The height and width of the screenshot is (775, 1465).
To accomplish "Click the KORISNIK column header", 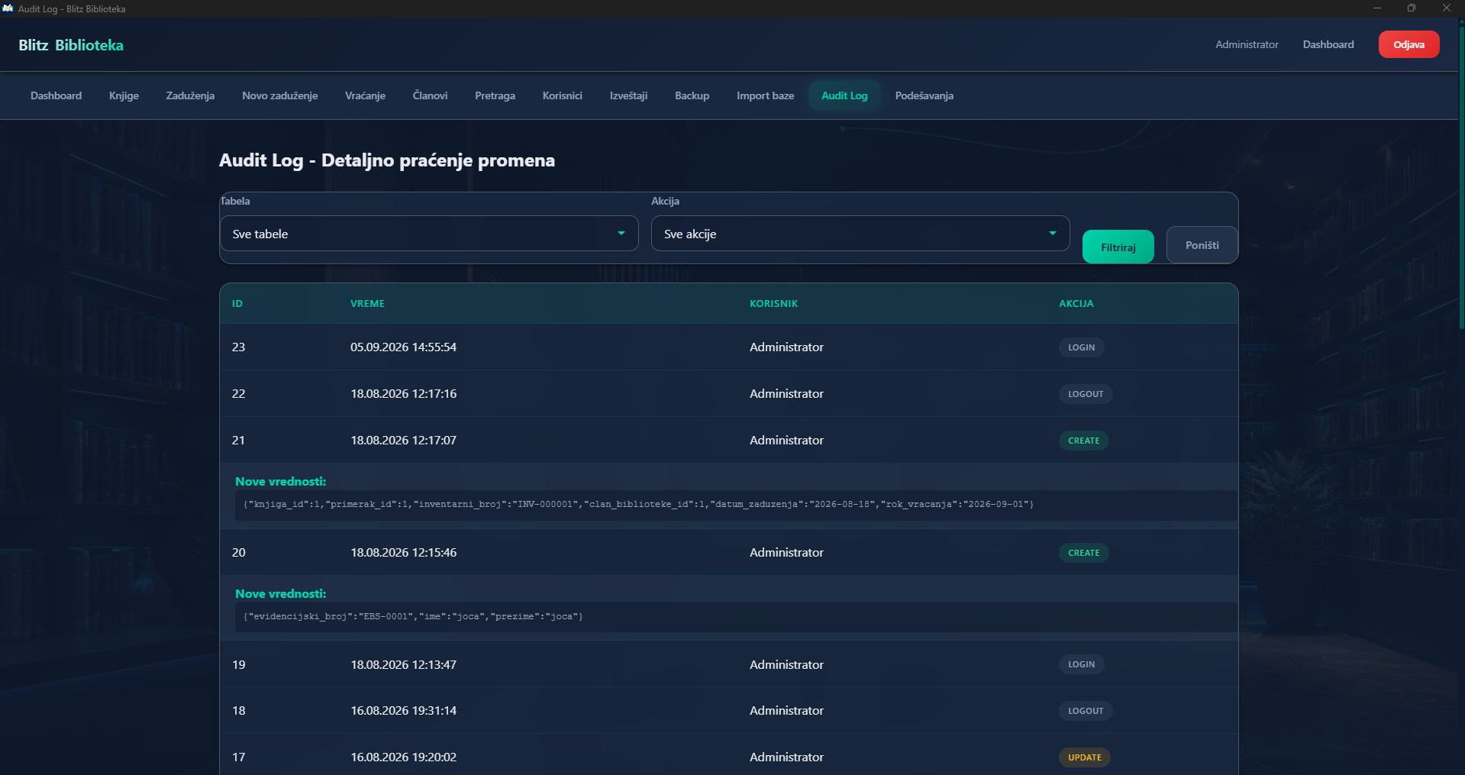I will [x=773, y=303].
